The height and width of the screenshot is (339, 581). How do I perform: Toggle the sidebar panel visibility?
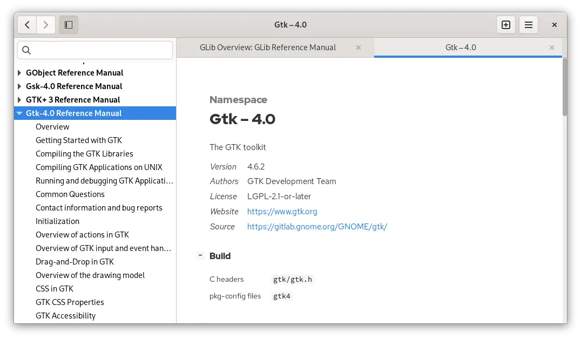tap(68, 24)
